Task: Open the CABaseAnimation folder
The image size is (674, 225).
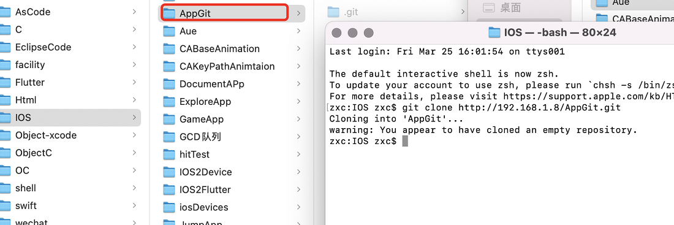Action: (232, 48)
